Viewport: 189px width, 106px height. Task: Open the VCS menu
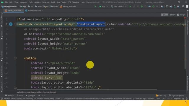(x=69, y=2)
